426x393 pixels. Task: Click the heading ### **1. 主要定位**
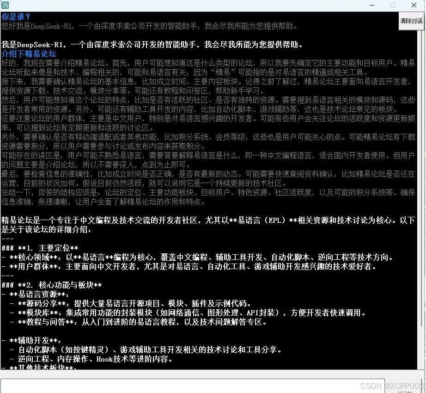pos(40,248)
